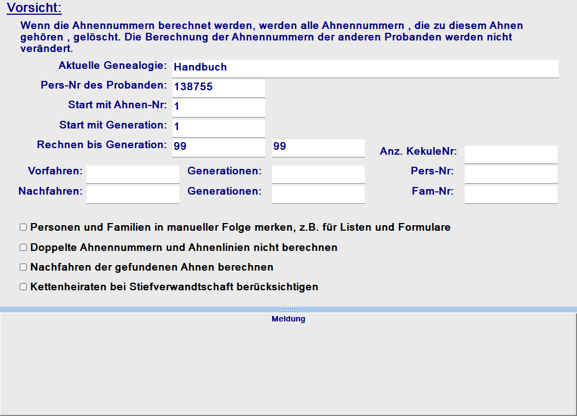
Task: Toggle 'Kettenheiraten bei Stiefverwandtschaft berücksichtigen' checkbox
Action: click(x=23, y=287)
